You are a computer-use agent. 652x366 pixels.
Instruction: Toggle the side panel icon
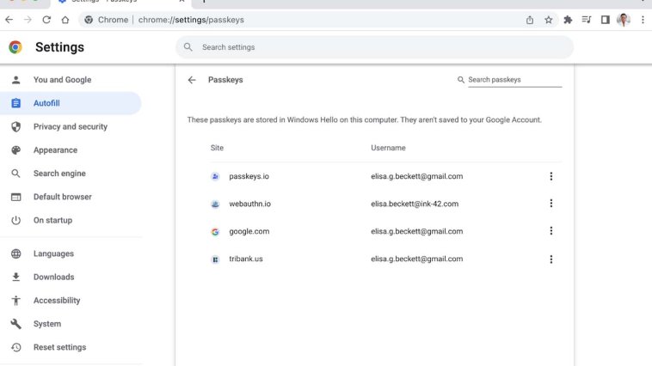606,20
